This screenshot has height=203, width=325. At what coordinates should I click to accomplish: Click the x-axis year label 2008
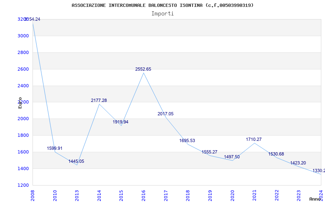click(33, 196)
